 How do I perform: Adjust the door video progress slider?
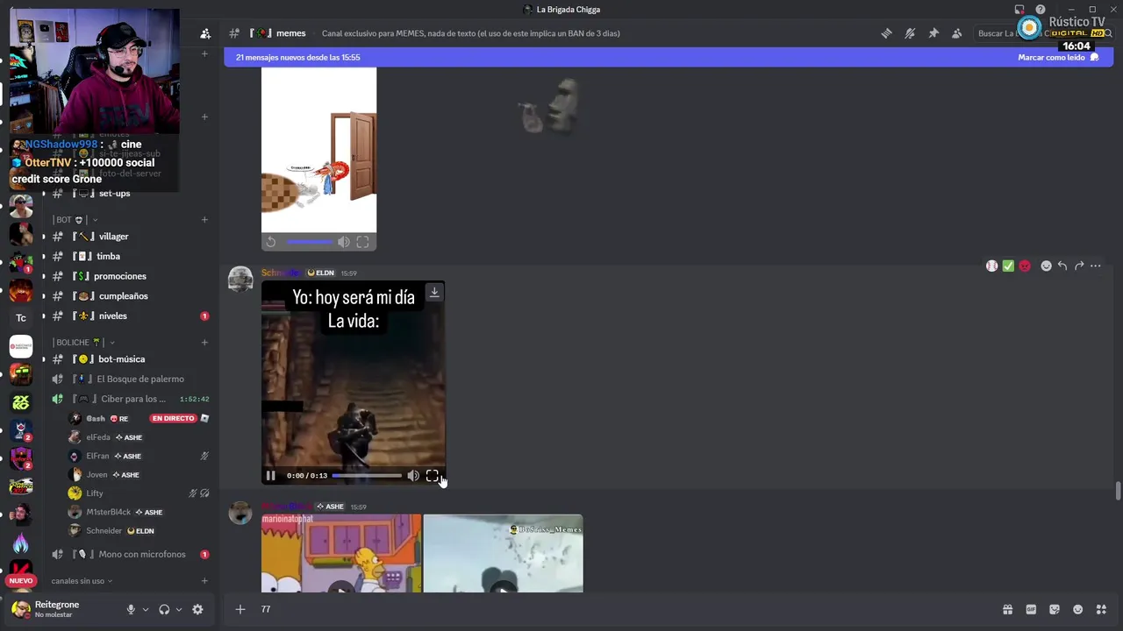coord(310,242)
